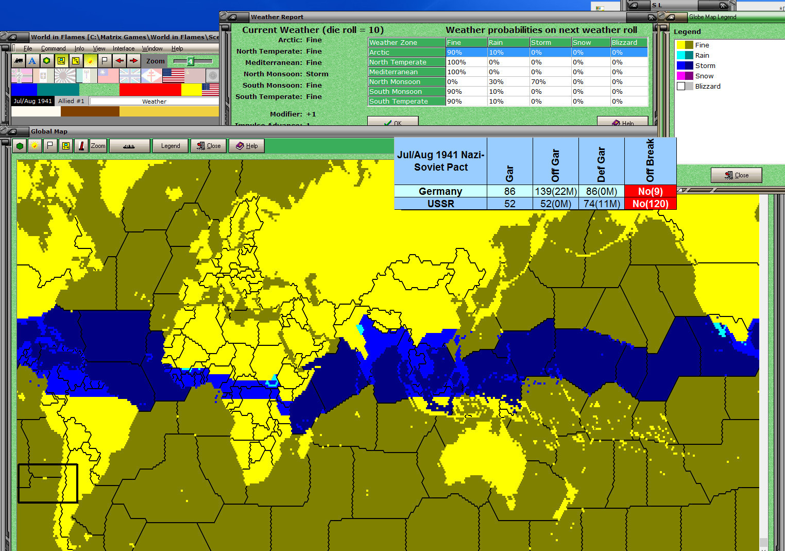Select the Japanese rising sun flag

(x=65, y=76)
